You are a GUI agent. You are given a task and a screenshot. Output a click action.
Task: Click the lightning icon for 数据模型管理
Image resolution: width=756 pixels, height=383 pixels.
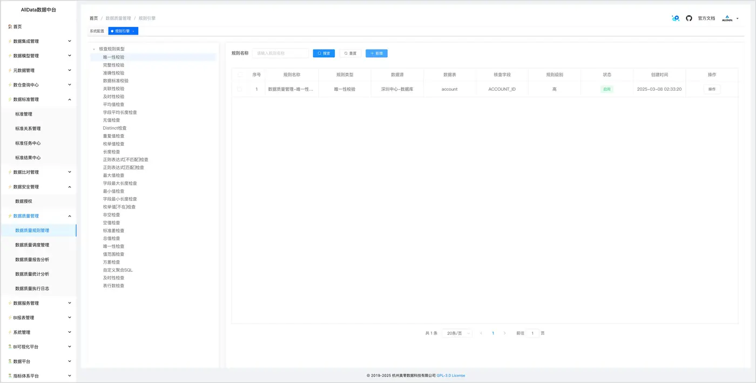coord(10,56)
